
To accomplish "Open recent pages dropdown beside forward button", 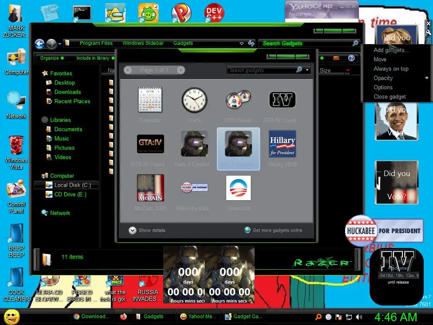I will click(x=60, y=44).
